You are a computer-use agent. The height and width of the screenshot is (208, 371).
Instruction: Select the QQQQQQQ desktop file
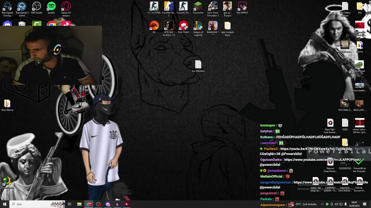(345, 166)
